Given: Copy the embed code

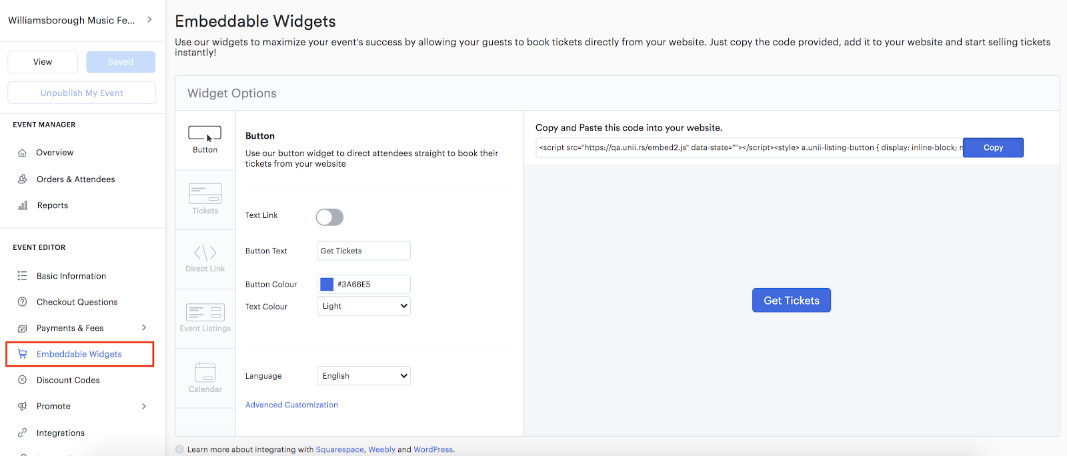Looking at the screenshot, I should pyautogui.click(x=992, y=147).
